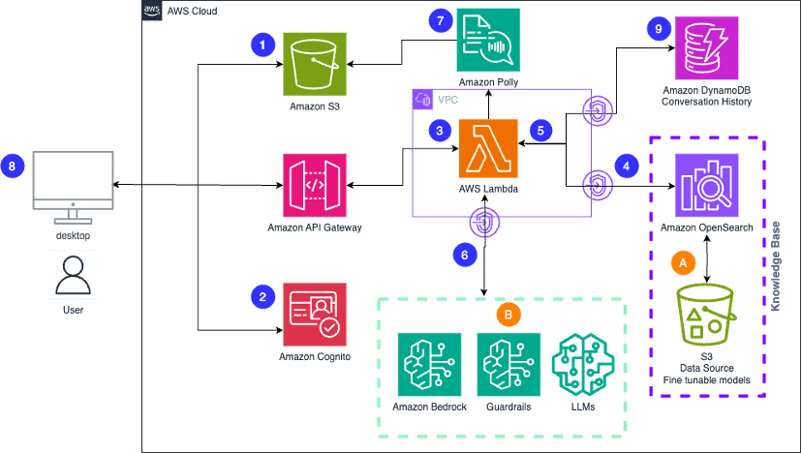
Task: Select the Amazon Polly icon
Action: pos(488,40)
